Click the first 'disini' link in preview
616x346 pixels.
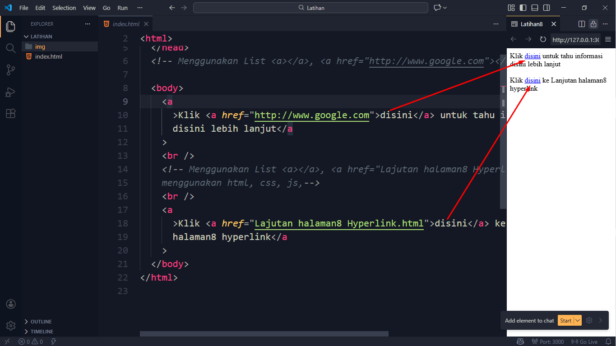pos(533,56)
